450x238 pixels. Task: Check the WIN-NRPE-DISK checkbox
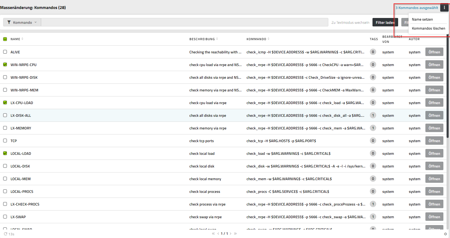coord(5,77)
